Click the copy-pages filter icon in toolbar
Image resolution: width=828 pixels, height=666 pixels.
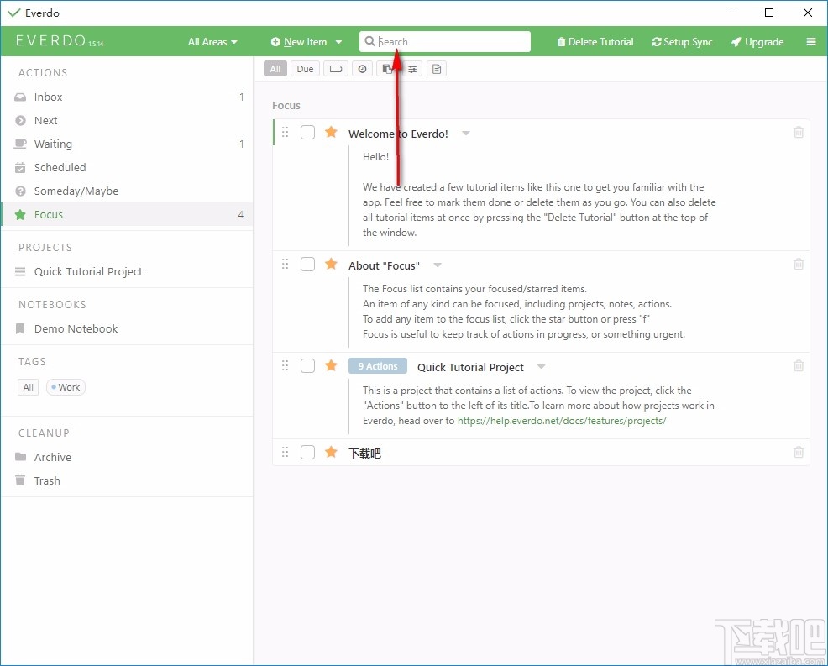[x=387, y=69]
